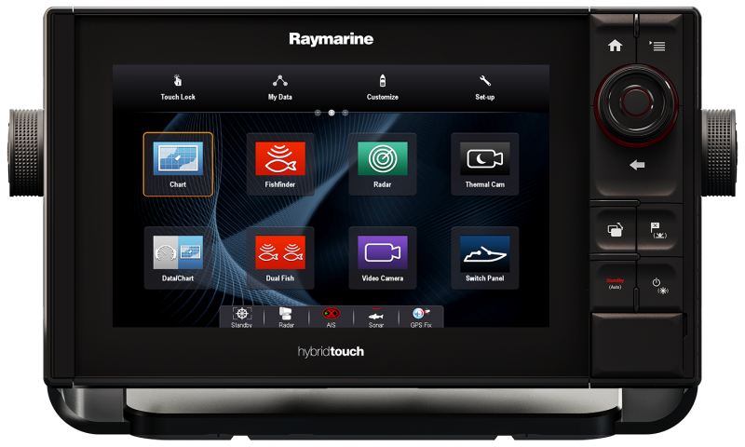Image resolution: width=745 pixels, height=447 pixels.
Task: Open the Set-up menu
Action: 484,88
